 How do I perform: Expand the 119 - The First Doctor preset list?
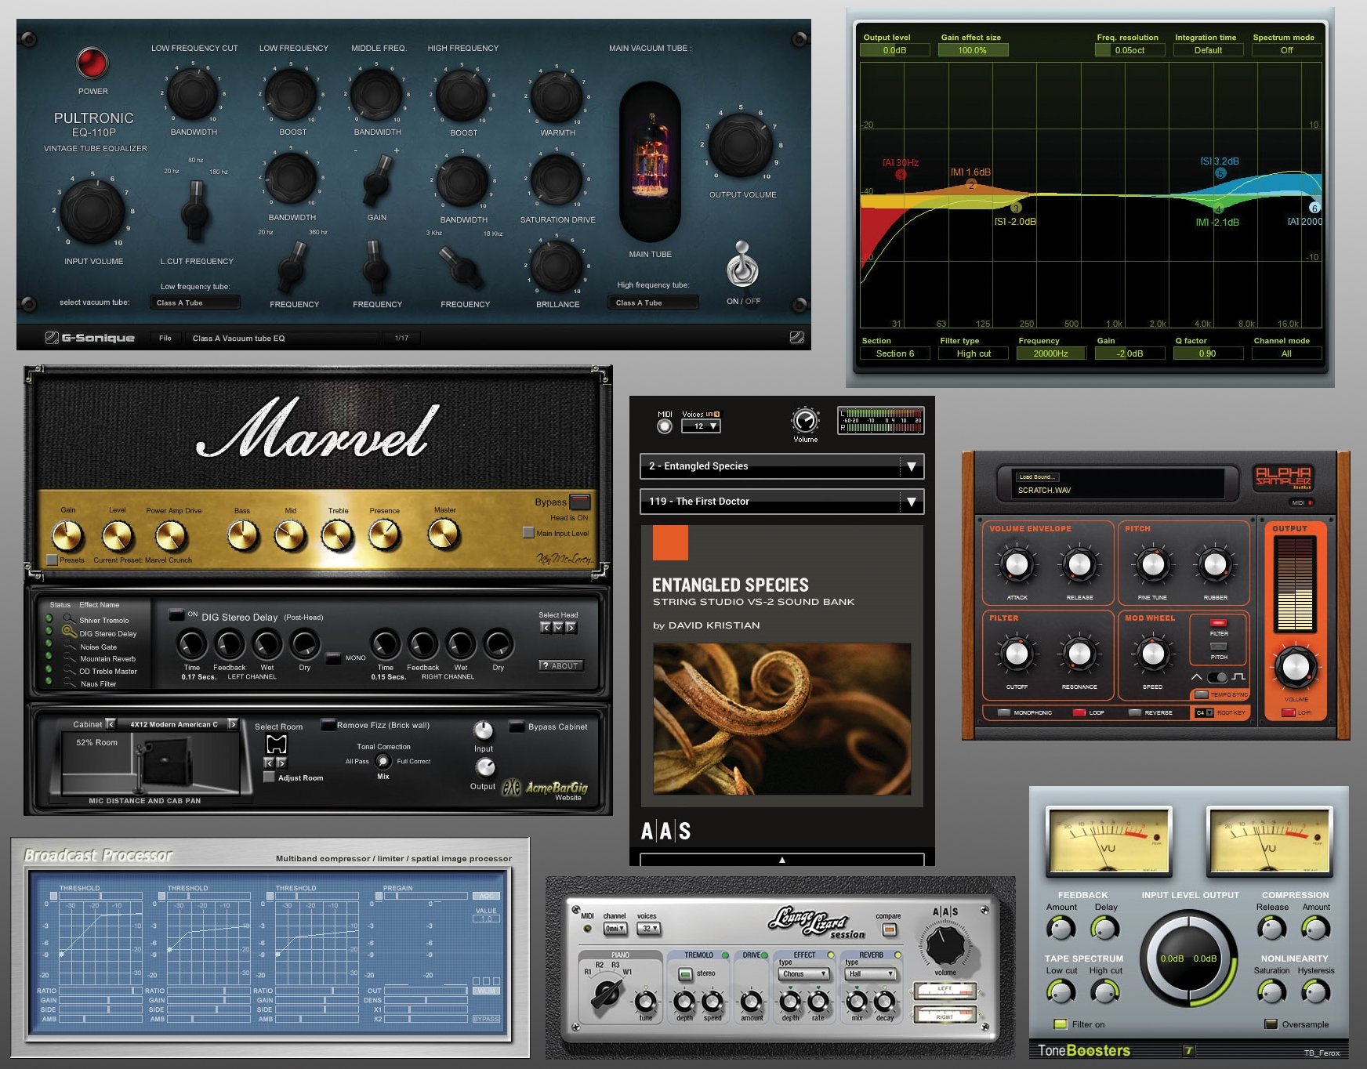point(911,501)
